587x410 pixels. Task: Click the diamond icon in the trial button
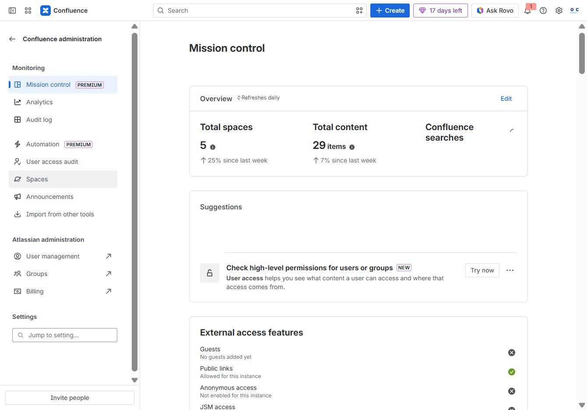(422, 11)
